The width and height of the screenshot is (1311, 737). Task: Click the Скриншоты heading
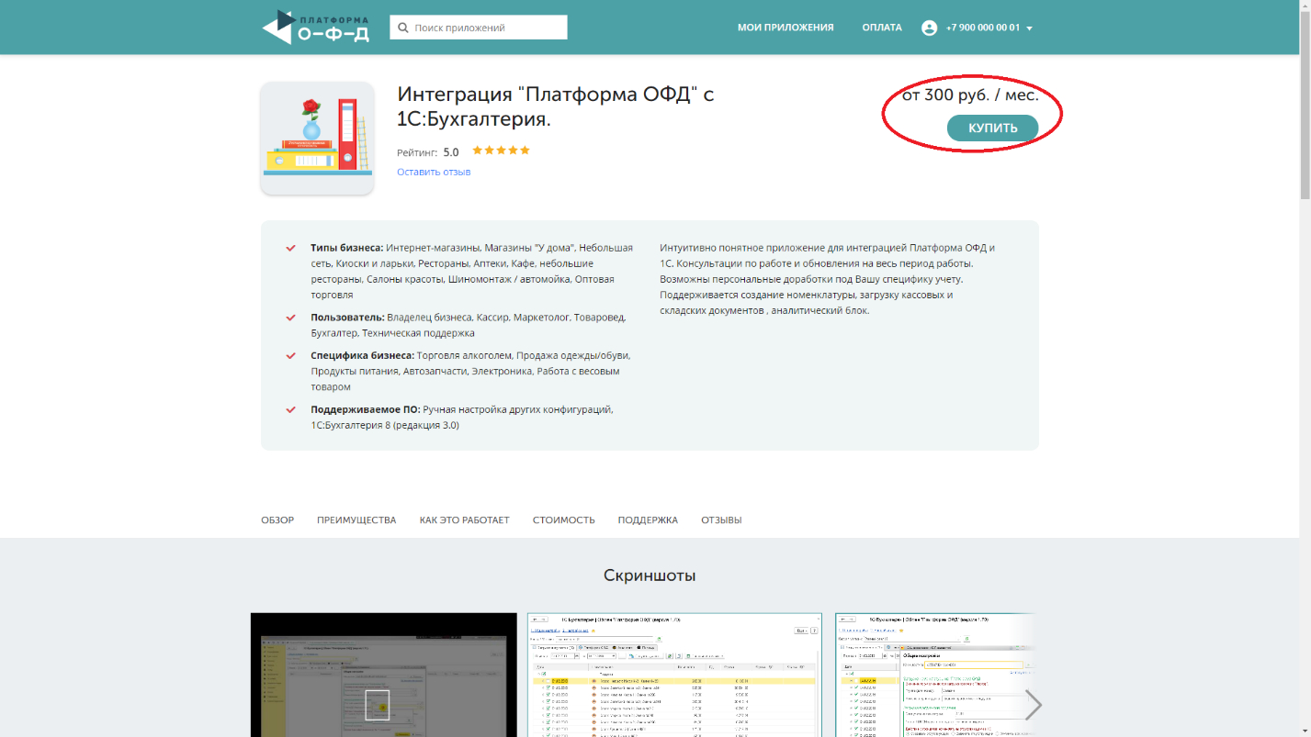click(x=650, y=575)
